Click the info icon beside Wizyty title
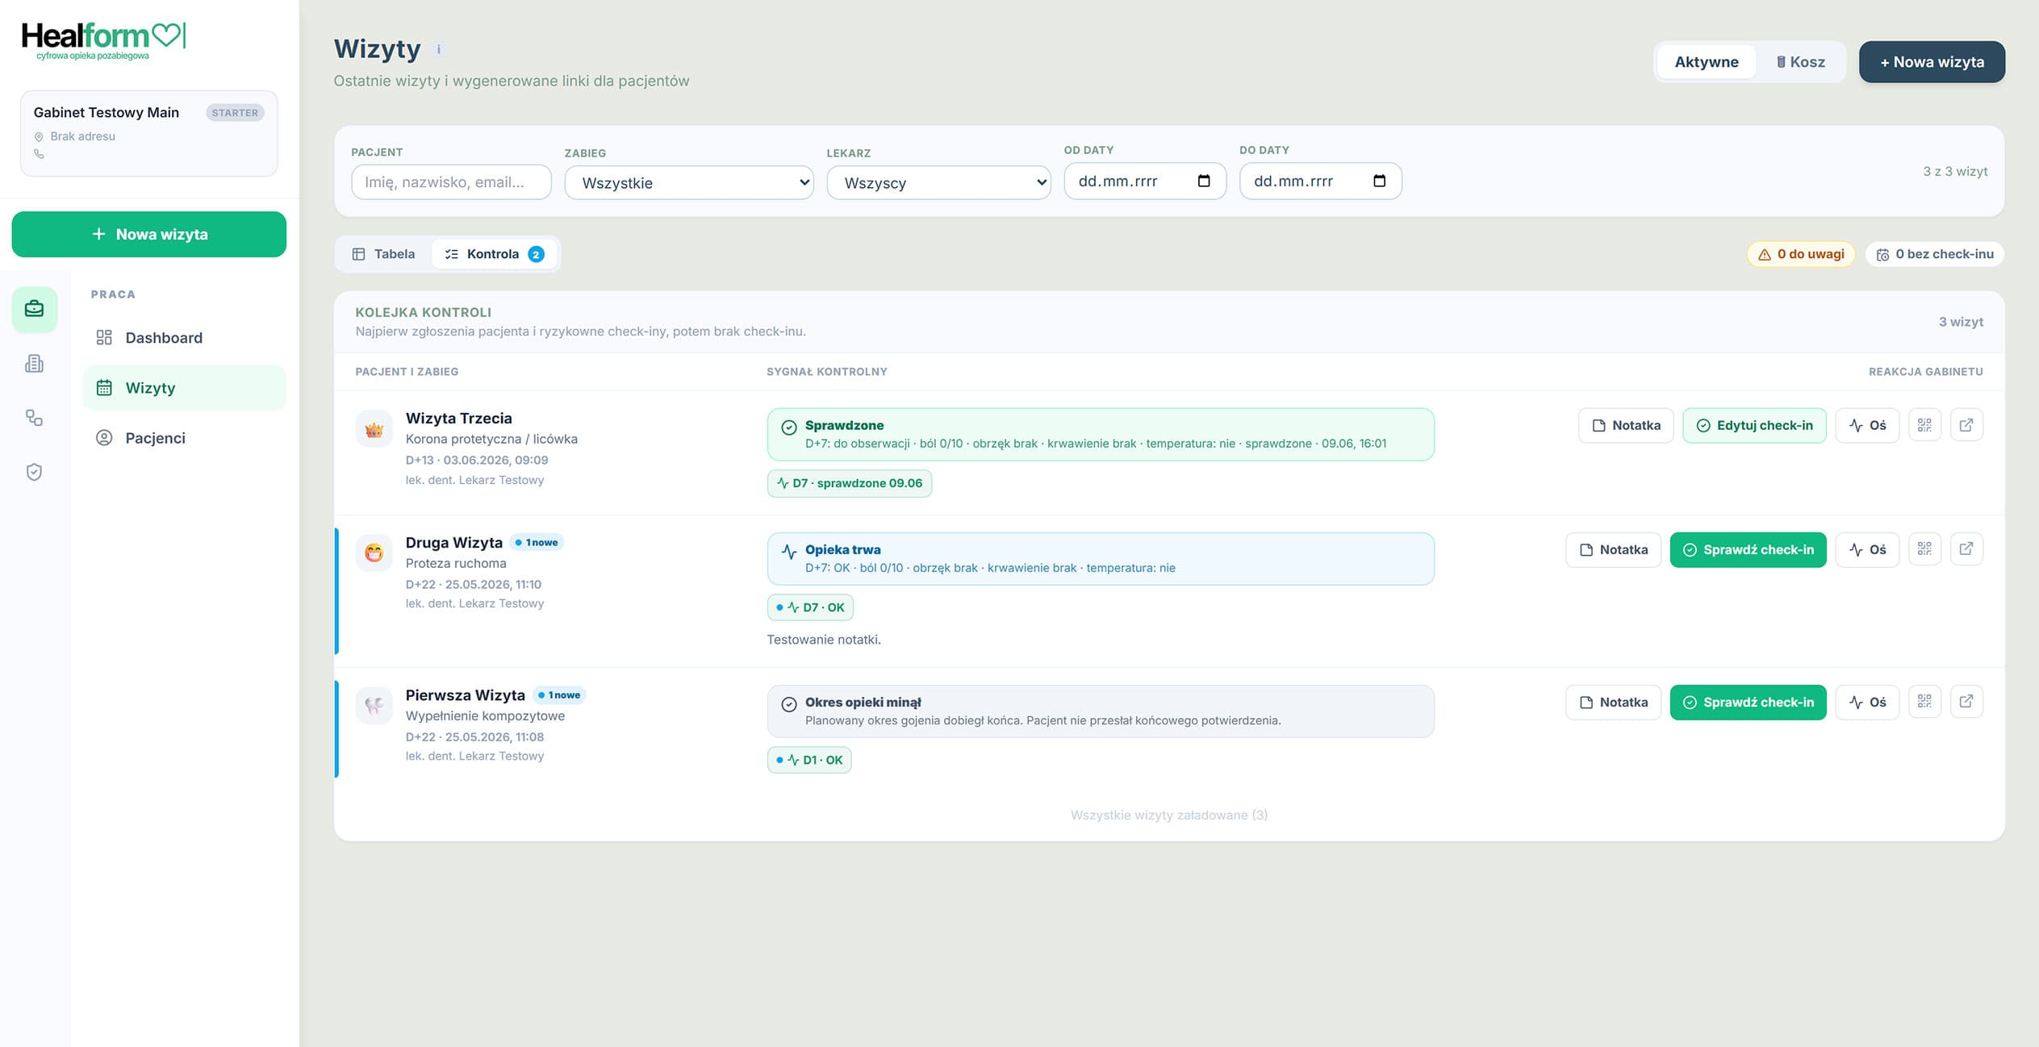This screenshot has width=2039, height=1047. (x=439, y=49)
